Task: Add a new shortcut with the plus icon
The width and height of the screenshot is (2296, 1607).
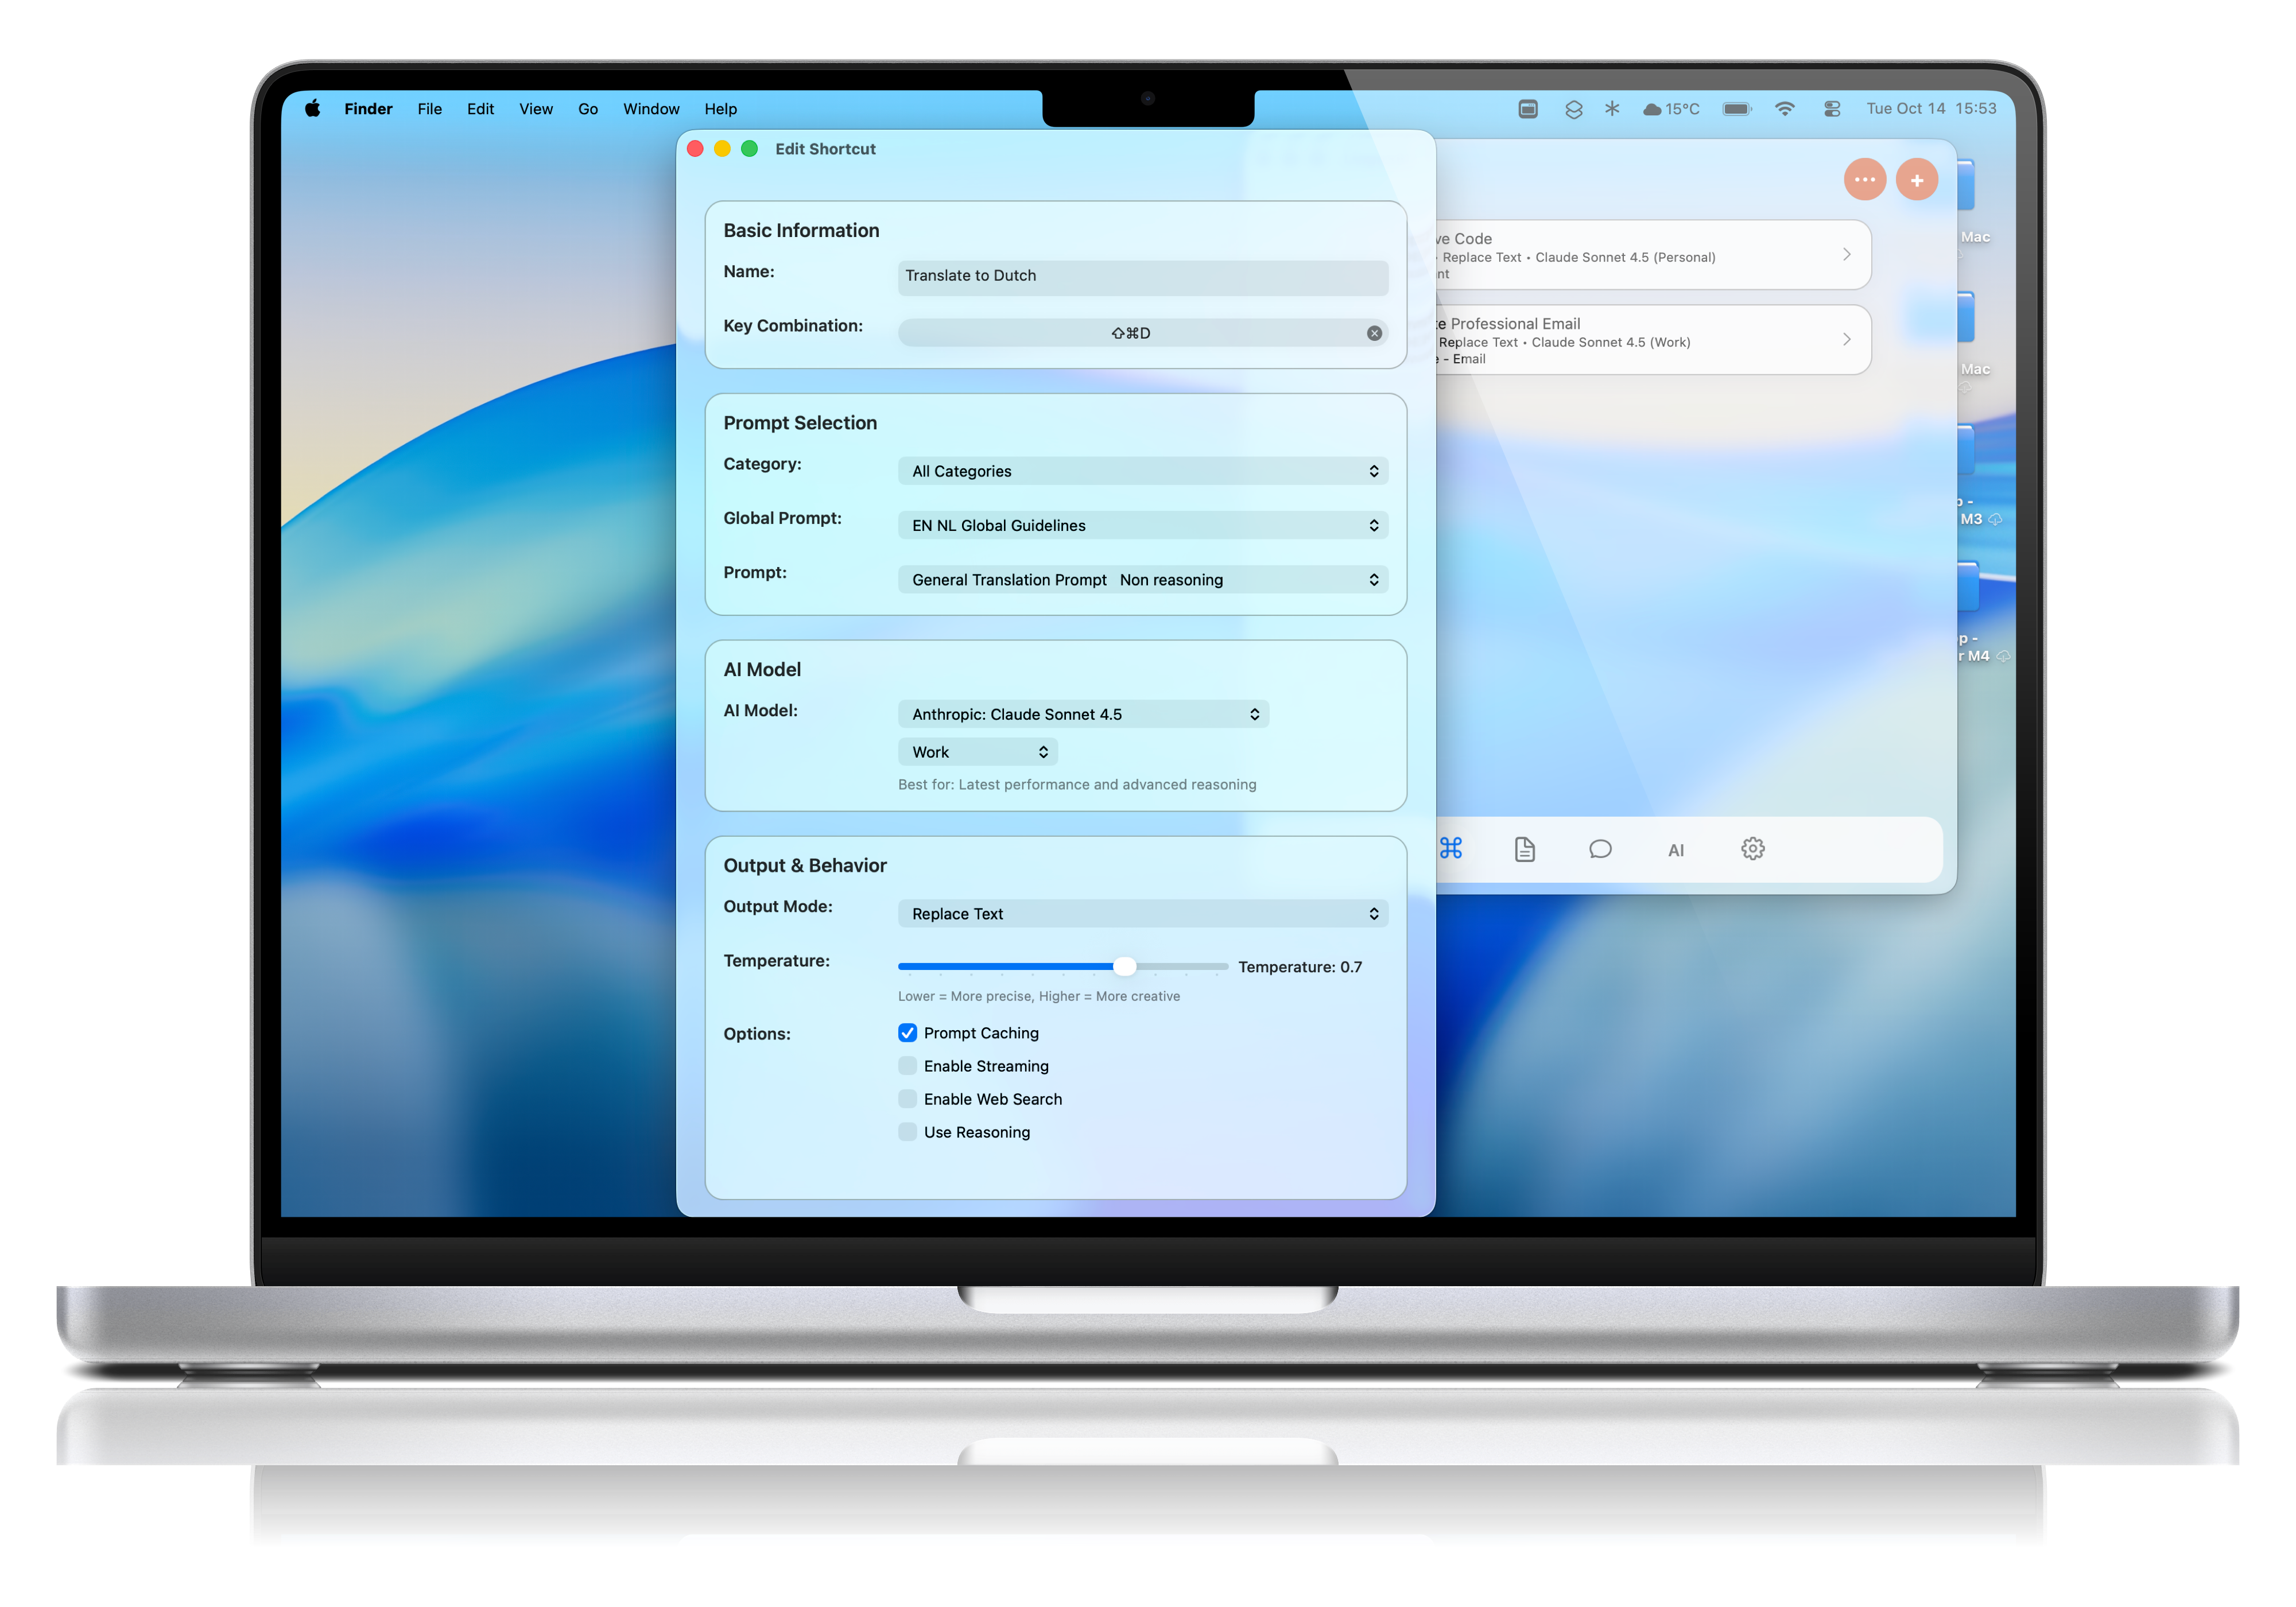Action: pyautogui.click(x=1917, y=179)
